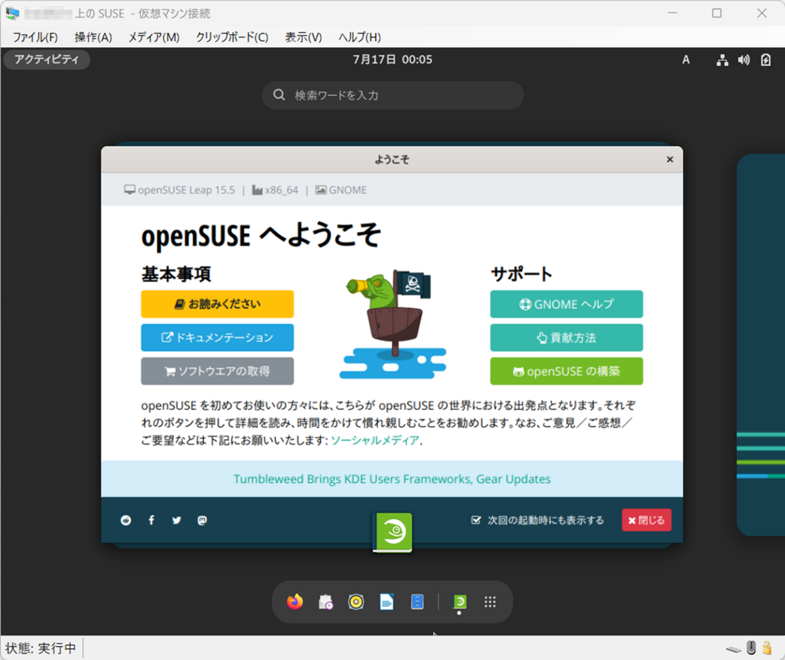Viewport: 785px width, 660px height.
Task: Open the ファイル(F) menu
Action: tap(35, 37)
